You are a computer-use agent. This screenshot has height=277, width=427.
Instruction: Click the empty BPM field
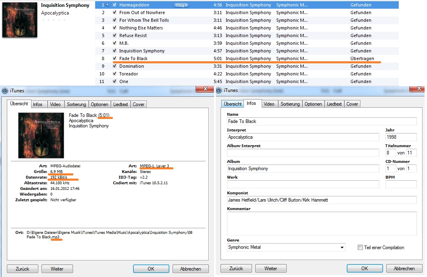coord(401,184)
